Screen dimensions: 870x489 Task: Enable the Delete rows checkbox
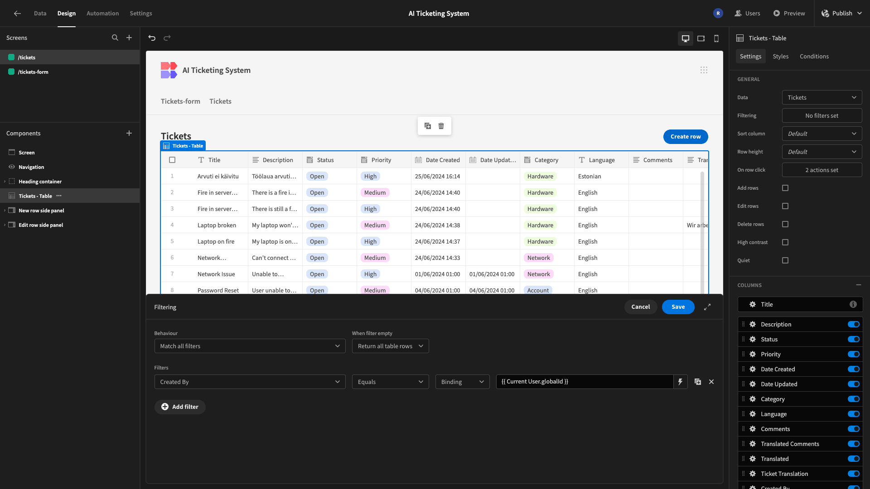point(785,224)
